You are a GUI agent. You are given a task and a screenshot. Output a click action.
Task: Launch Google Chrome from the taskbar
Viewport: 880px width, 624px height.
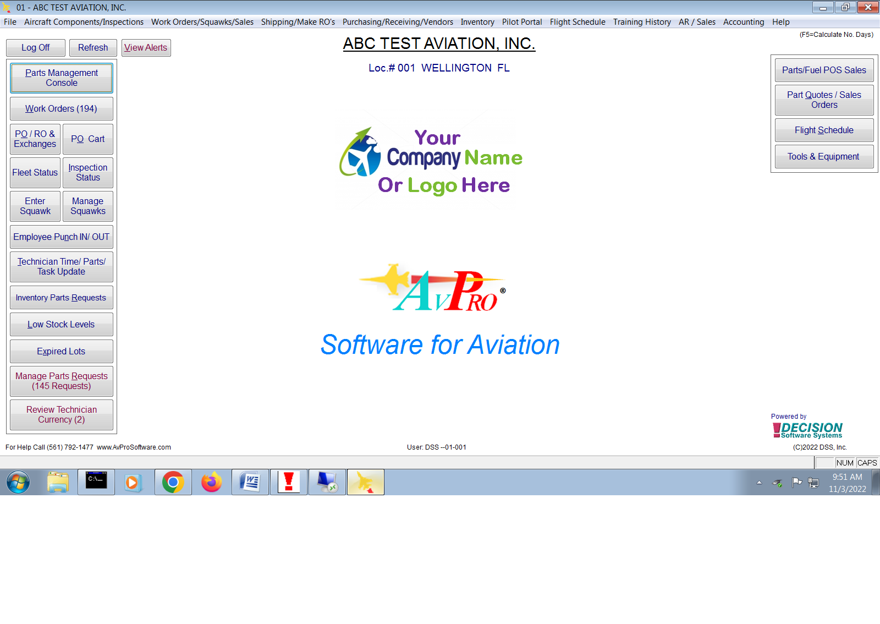coord(173,482)
